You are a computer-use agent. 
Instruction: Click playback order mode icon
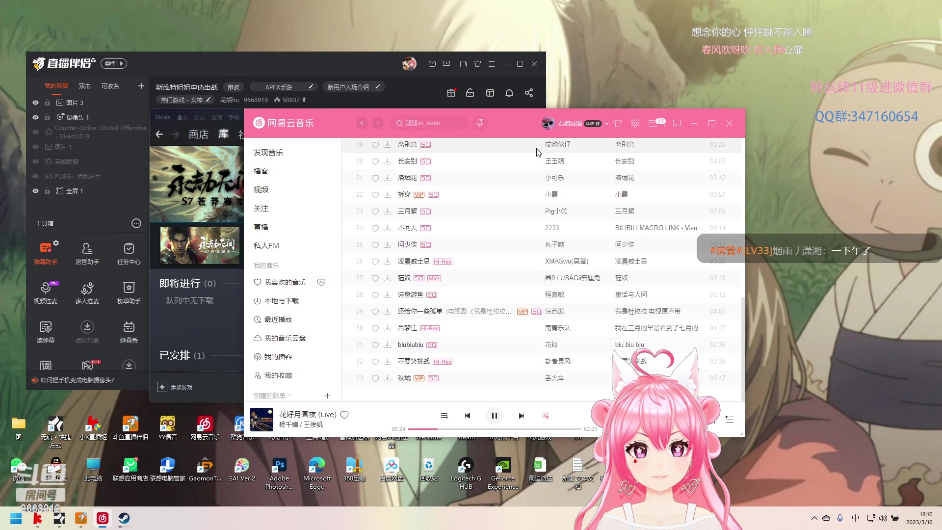tap(444, 416)
